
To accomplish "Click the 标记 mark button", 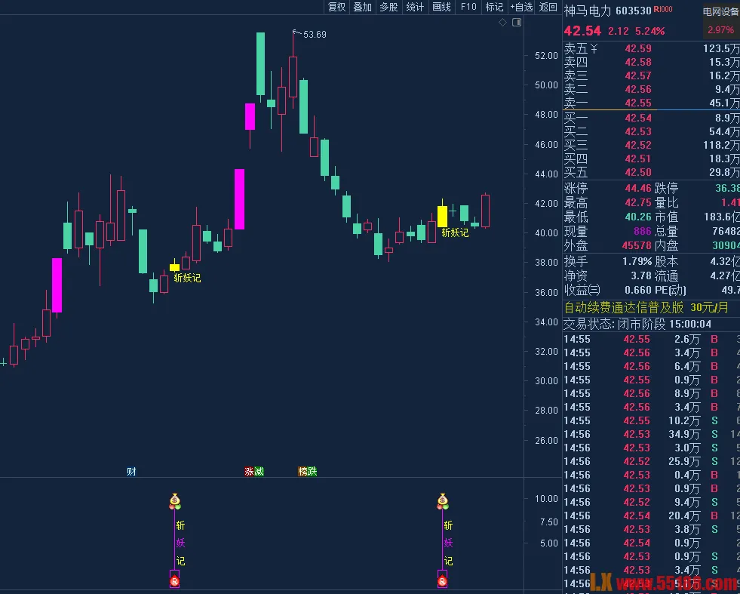I will click(x=494, y=7).
